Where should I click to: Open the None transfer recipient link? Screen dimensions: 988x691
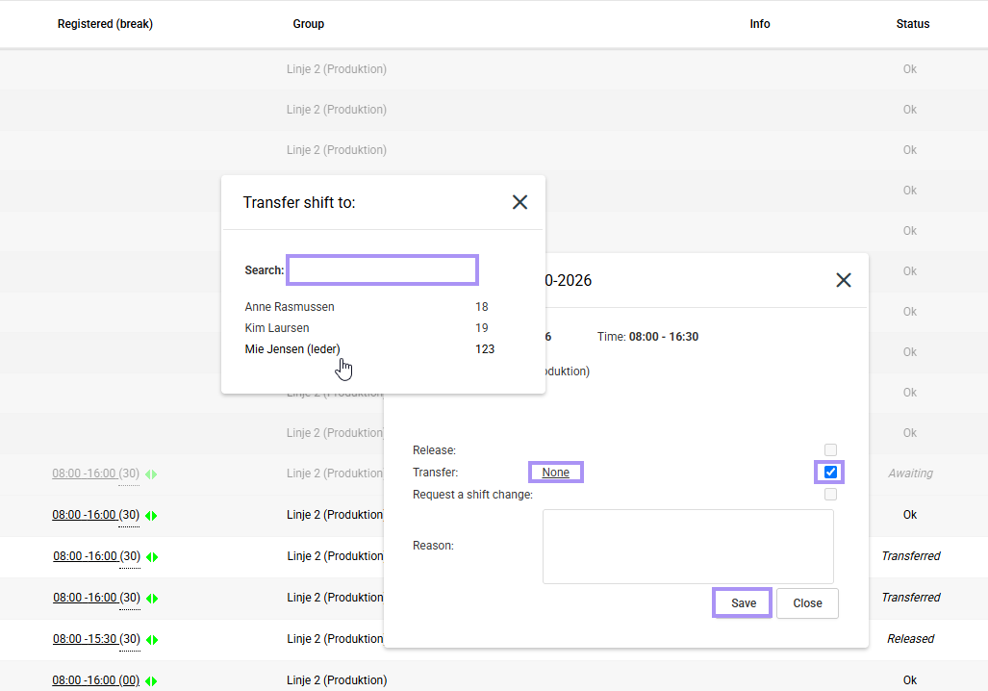[x=556, y=473]
